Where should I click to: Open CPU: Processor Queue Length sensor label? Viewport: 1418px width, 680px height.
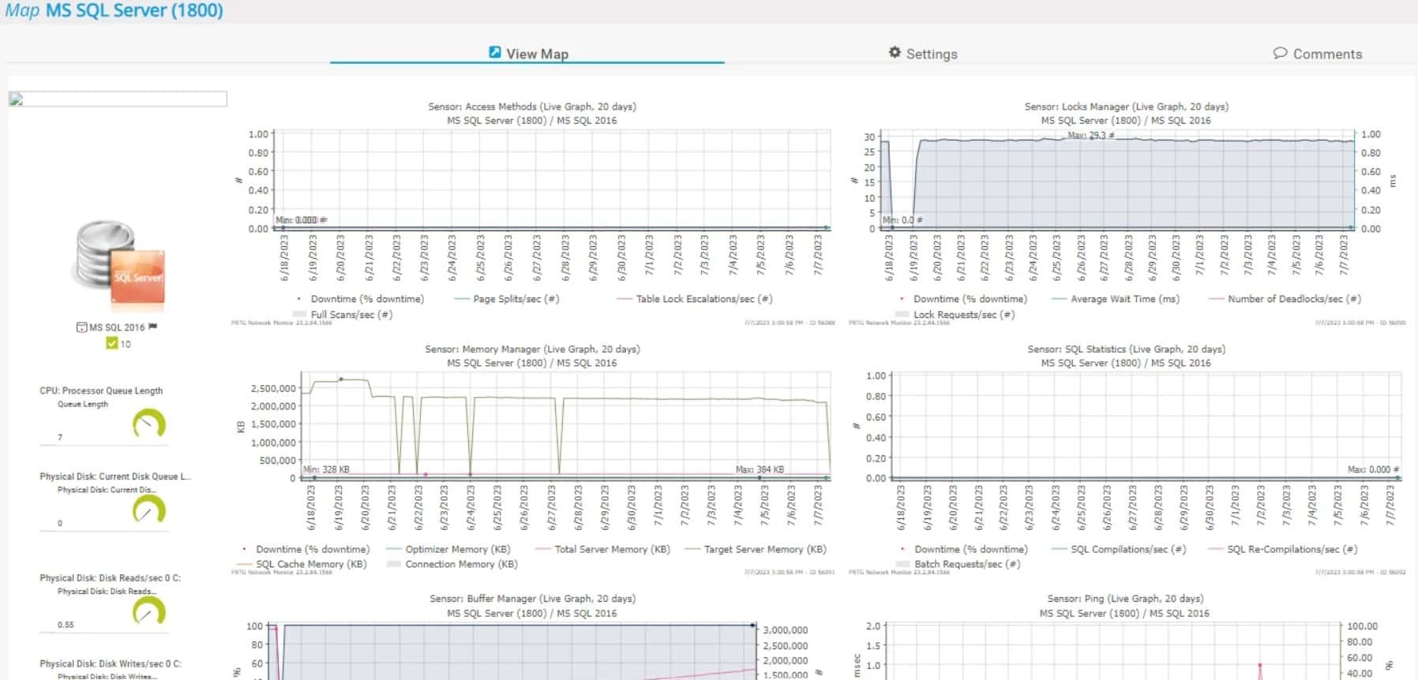[x=101, y=390]
